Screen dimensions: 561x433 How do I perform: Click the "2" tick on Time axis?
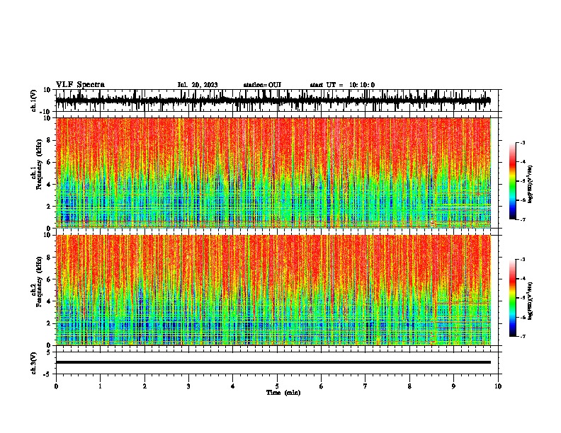click(x=144, y=386)
